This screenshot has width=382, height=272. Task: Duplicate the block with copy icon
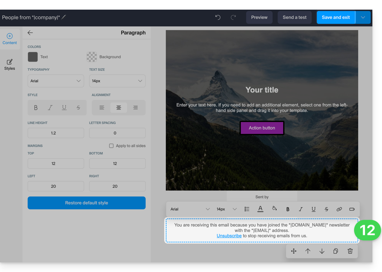336,251
